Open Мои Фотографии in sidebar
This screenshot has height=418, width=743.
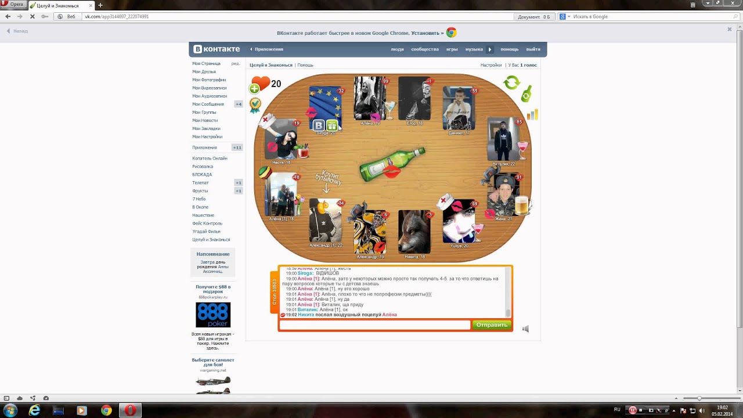pyautogui.click(x=209, y=80)
